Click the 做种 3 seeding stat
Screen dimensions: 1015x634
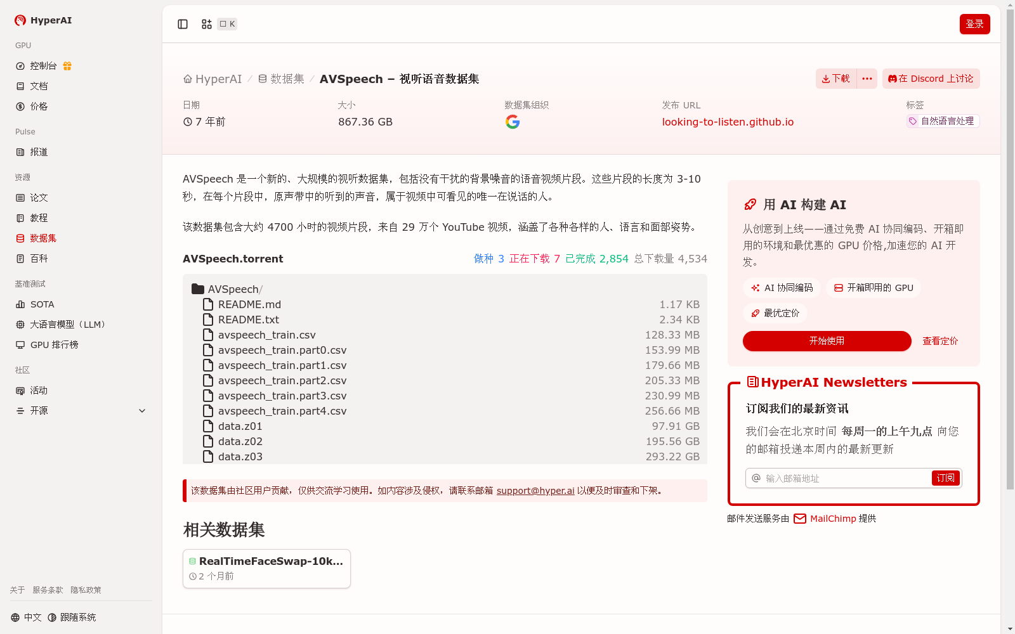pyautogui.click(x=488, y=259)
